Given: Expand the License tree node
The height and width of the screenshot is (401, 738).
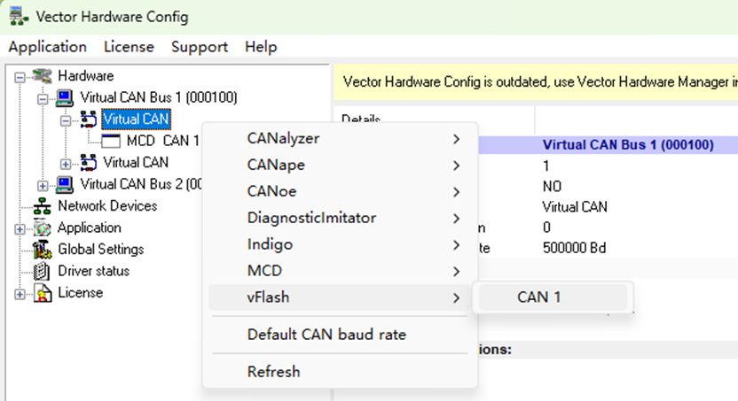Looking at the screenshot, I should tap(20, 295).
